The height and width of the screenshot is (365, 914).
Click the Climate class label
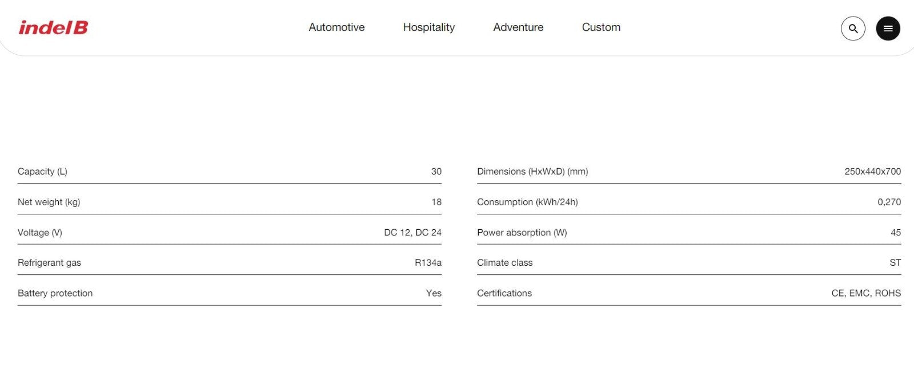tap(504, 263)
